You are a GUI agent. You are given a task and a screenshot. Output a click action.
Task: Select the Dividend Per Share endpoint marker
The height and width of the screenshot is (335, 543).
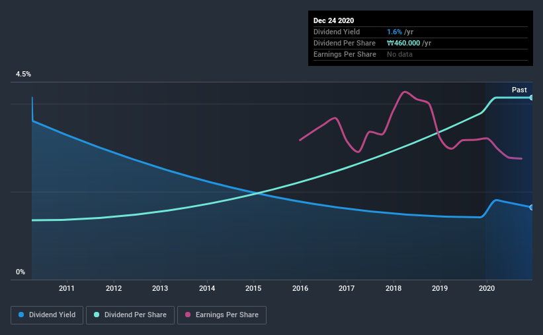click(x=531, y=98)
